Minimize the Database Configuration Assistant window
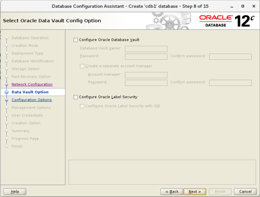Viewport: 260px width, 197px height. [232, 6]
